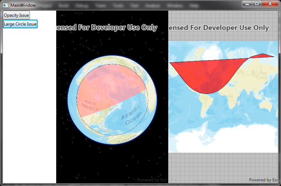Click the Opacity Issue button
Screen dimensions: 281x186
tap(16, 15)
